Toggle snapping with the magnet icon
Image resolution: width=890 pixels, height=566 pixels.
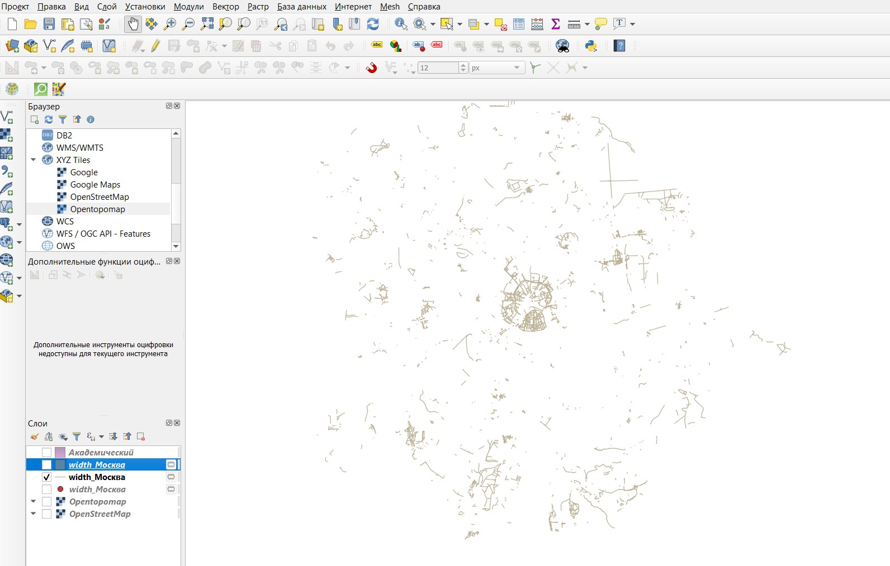371,68
